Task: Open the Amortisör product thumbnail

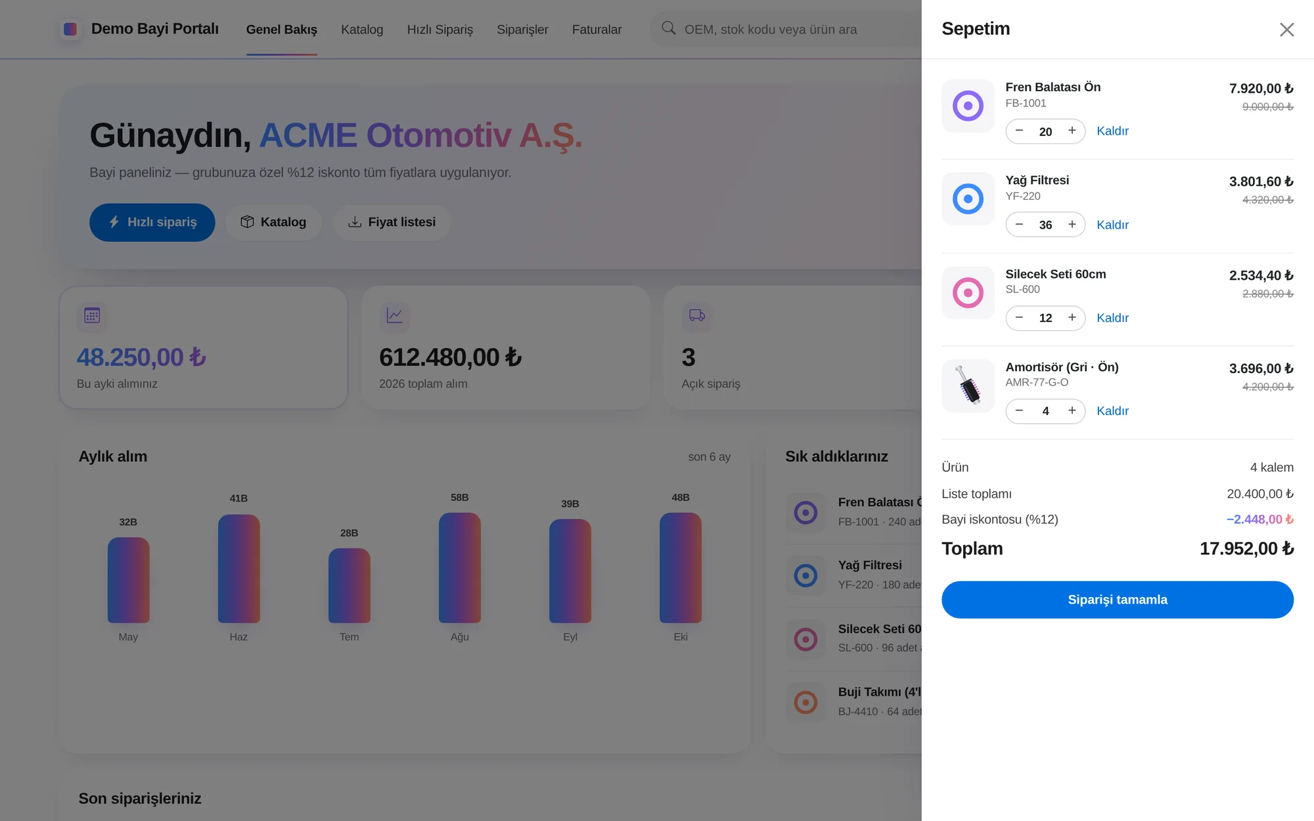Action: [968, 386]
